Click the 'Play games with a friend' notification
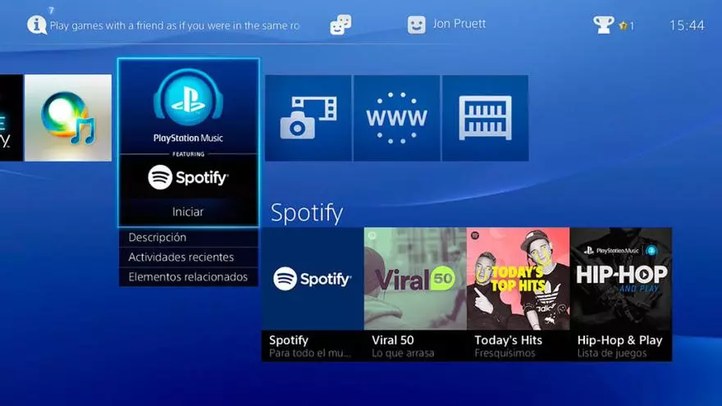Screen dimensions: 722x406 click(174, 25)
